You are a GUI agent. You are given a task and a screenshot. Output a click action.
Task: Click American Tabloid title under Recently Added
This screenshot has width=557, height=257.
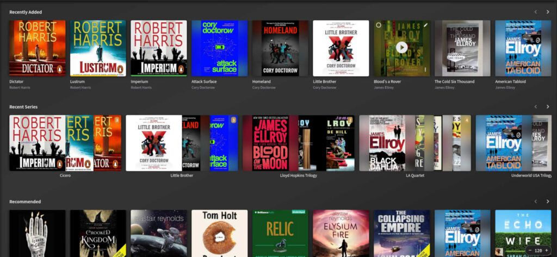click(510, 82)
